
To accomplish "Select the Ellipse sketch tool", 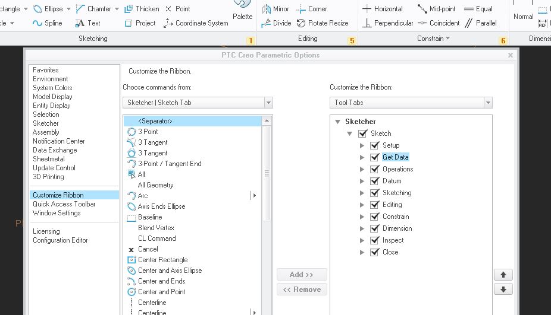I will (48, 9).
